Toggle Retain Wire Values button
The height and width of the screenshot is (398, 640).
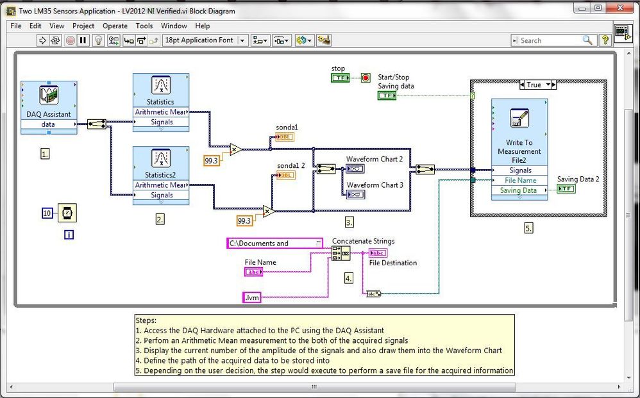click(114, 40)
